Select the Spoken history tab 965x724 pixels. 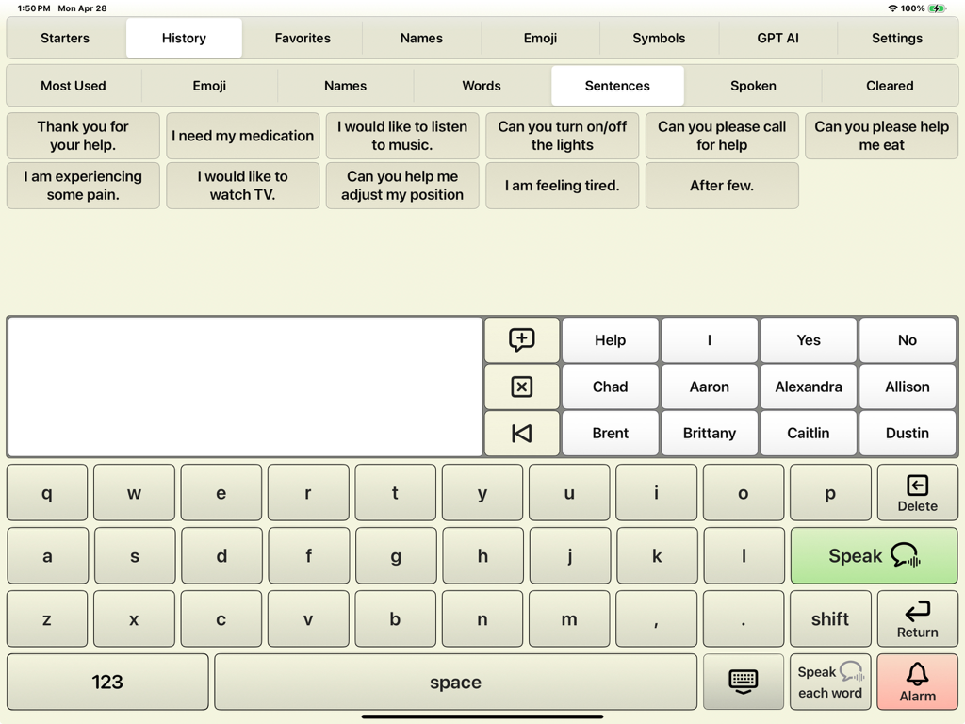coord(753,86)
